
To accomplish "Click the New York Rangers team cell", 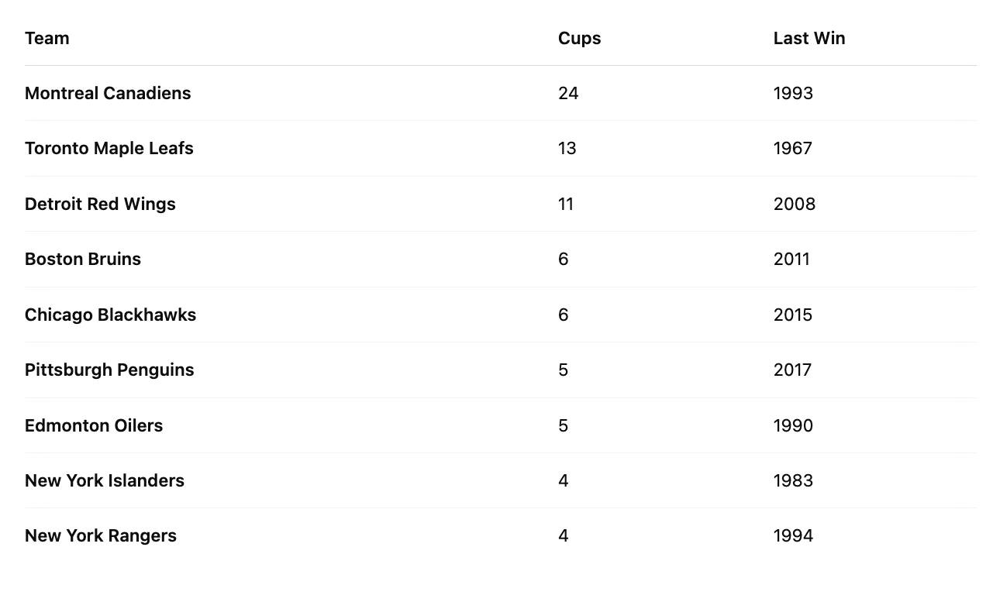I will coord(101,535).
